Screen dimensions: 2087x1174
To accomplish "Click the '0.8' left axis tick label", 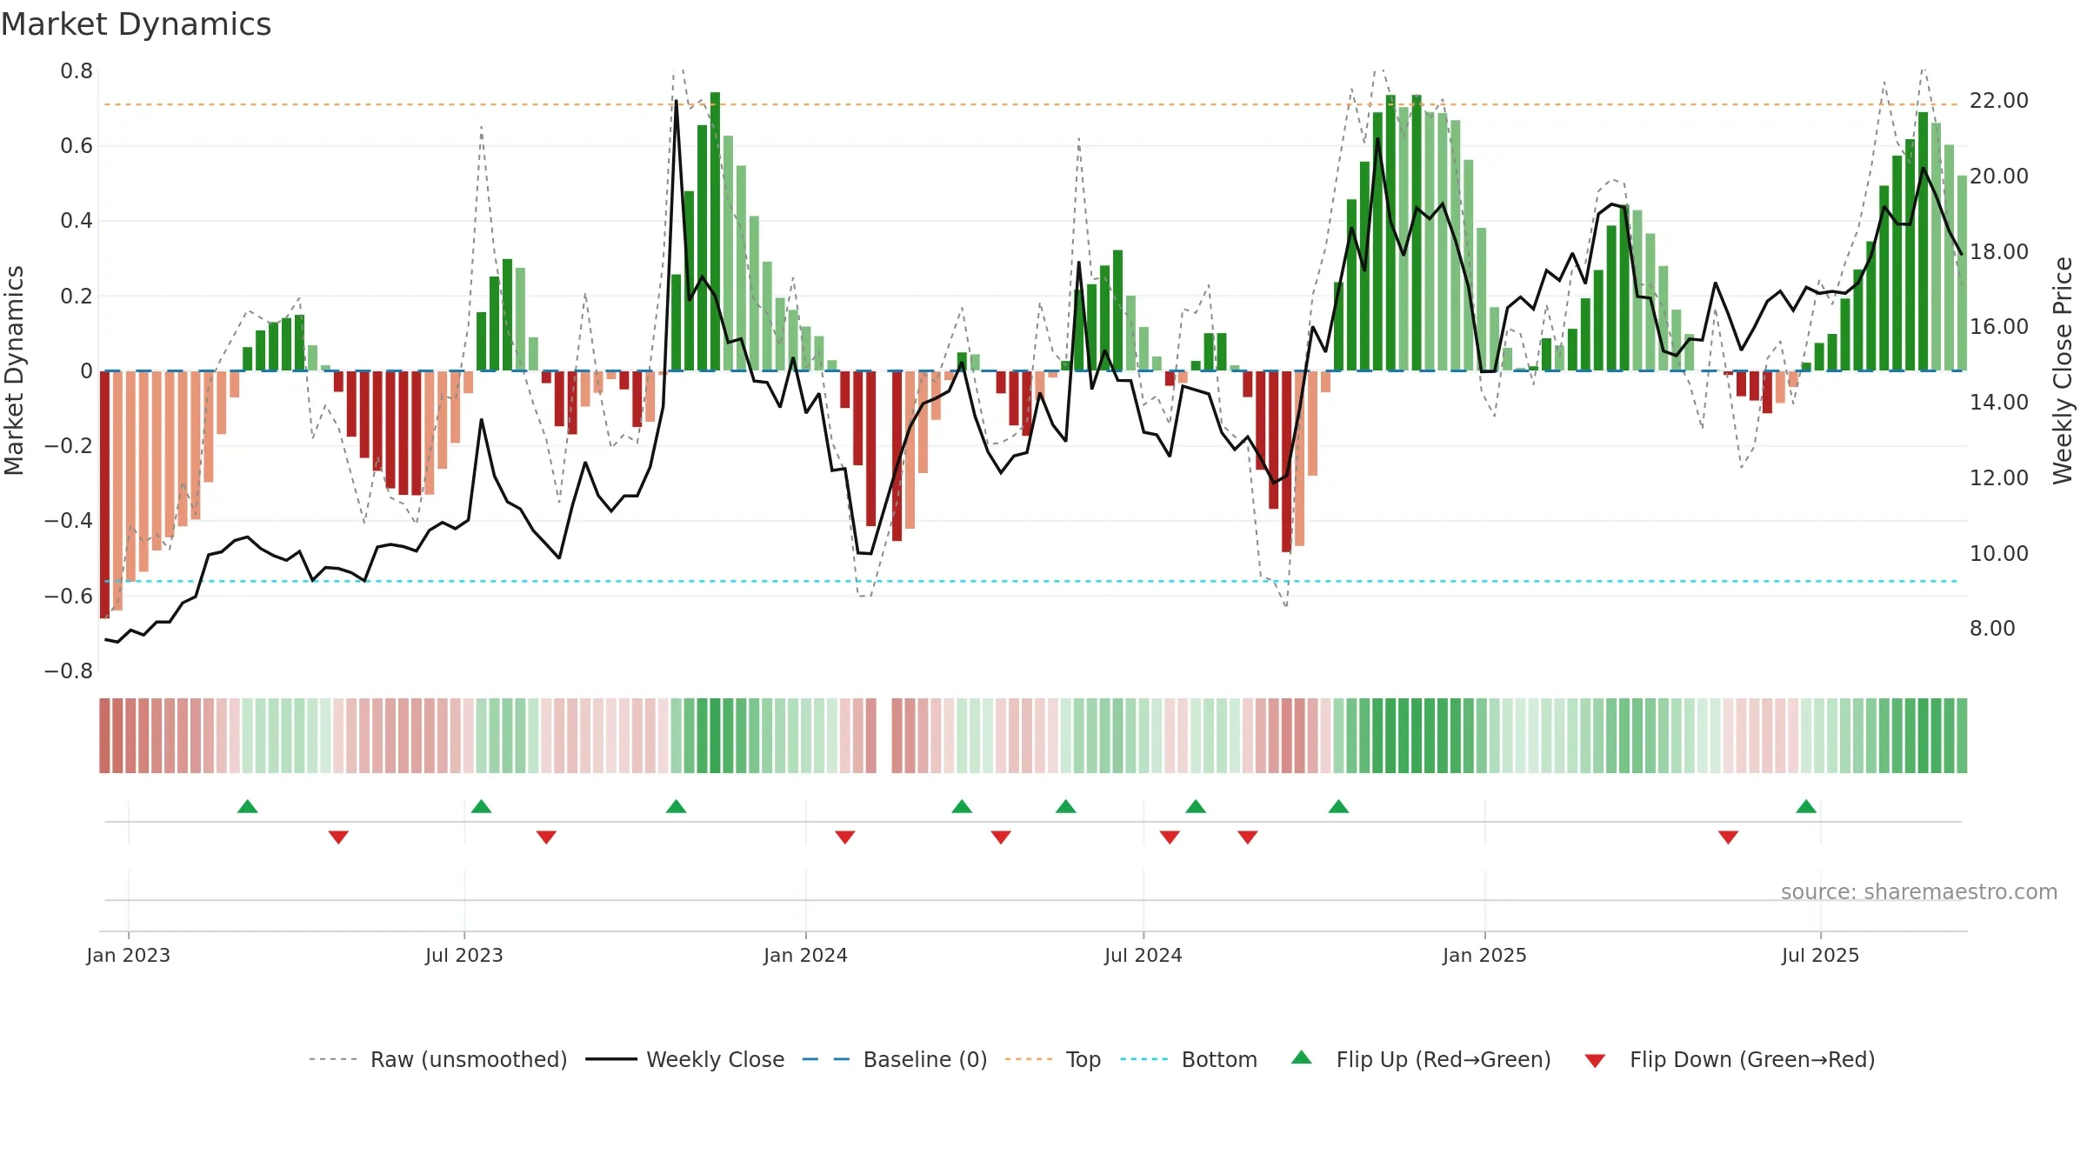I will 77,71.
